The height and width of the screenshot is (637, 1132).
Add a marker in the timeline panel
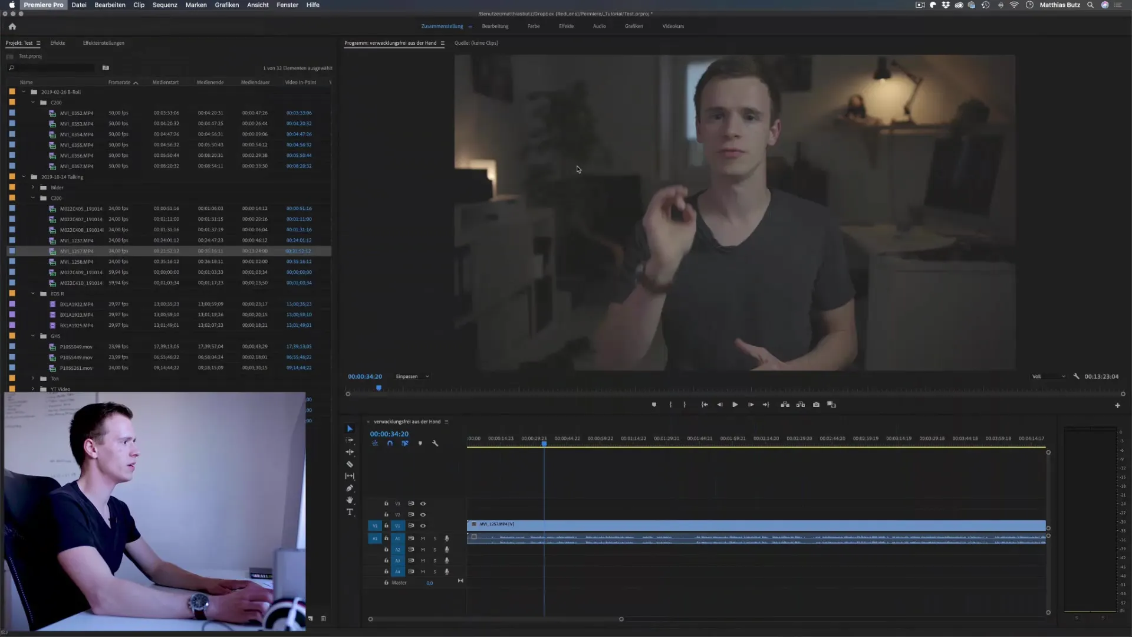pos(420,444)
